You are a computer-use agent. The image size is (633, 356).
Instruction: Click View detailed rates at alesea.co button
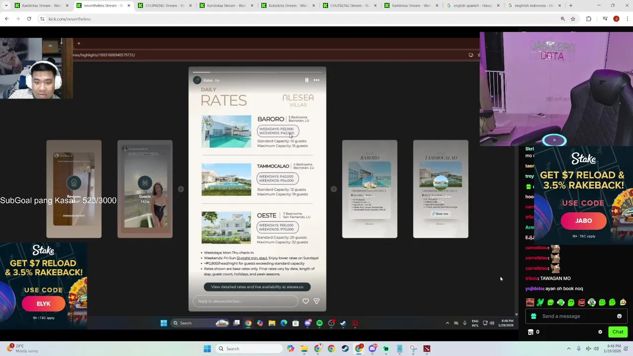[x=257, y=287]
